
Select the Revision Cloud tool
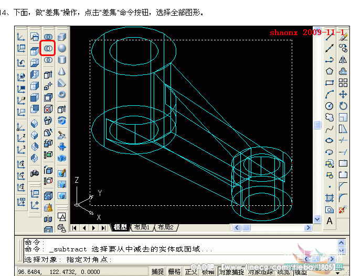(329, 117)
